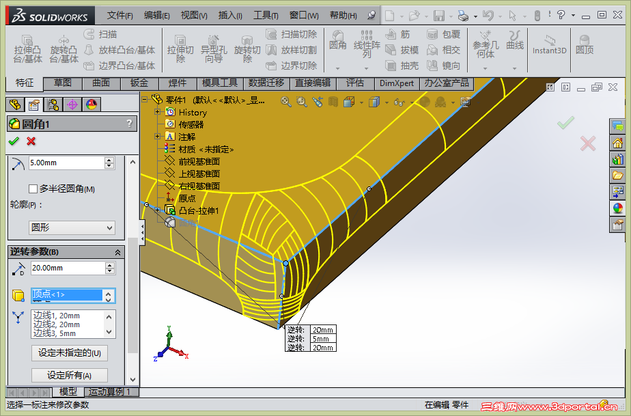Click the 5.00mm radius input field
This screenshot has width=631, height=416.
coord(66,163)
